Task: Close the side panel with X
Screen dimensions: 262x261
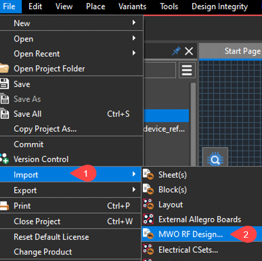Action: point(189,51)
